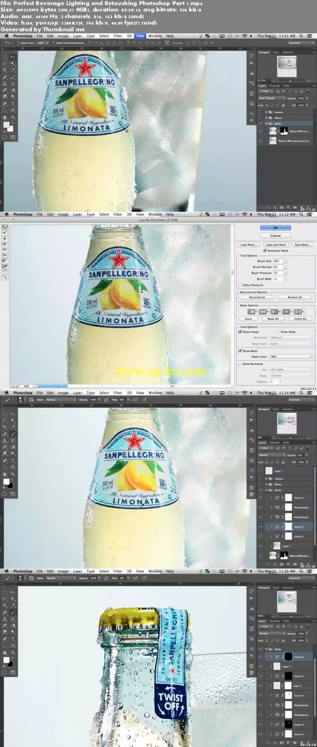Click Cancel in Liquify dialog

click(276, 236)
